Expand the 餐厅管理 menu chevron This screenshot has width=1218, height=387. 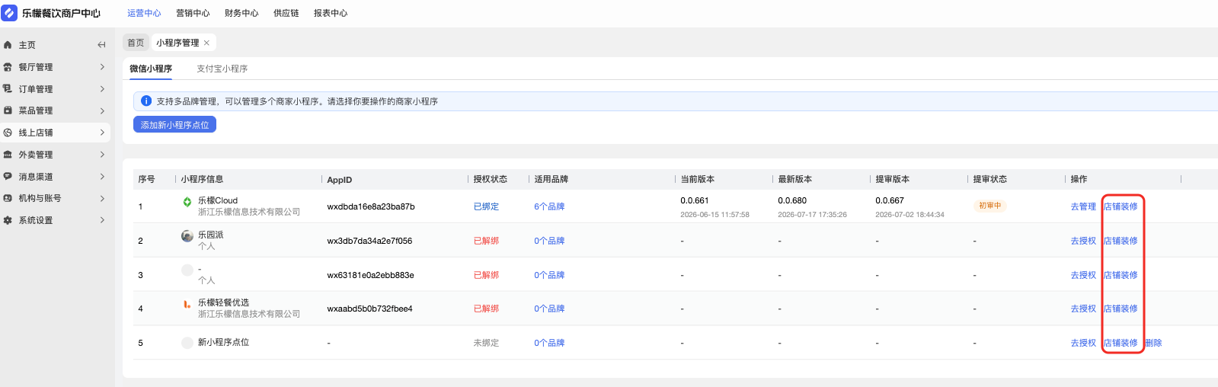102,67
